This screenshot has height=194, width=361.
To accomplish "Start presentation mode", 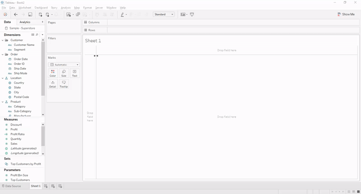I will pos(192,15).
